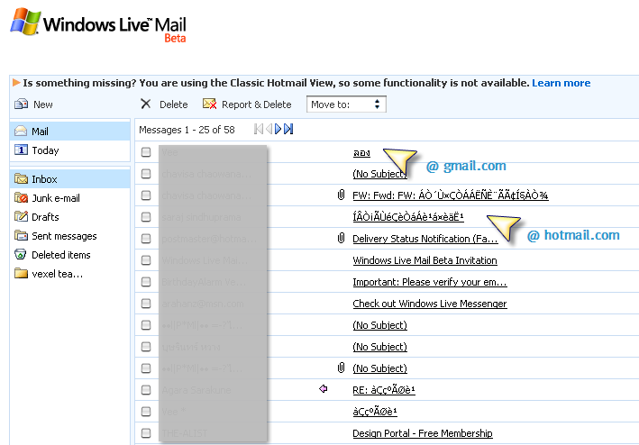
Task: Select checkbox for Windows Live Mail Beta Invitation
Action: click(146, 260)
